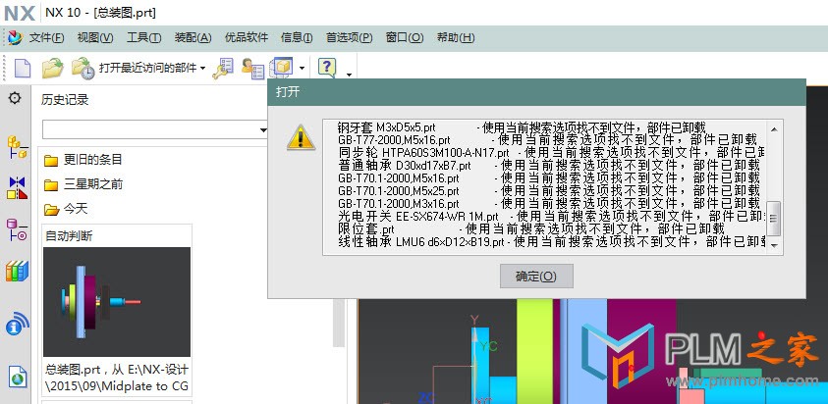Click the question mark help icon
The image size is (828, 404).
point(327,68)
